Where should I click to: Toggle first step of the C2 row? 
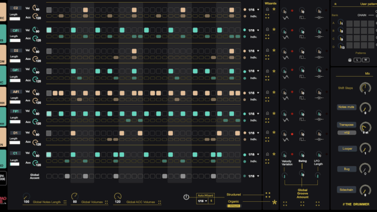click(49, 10)
